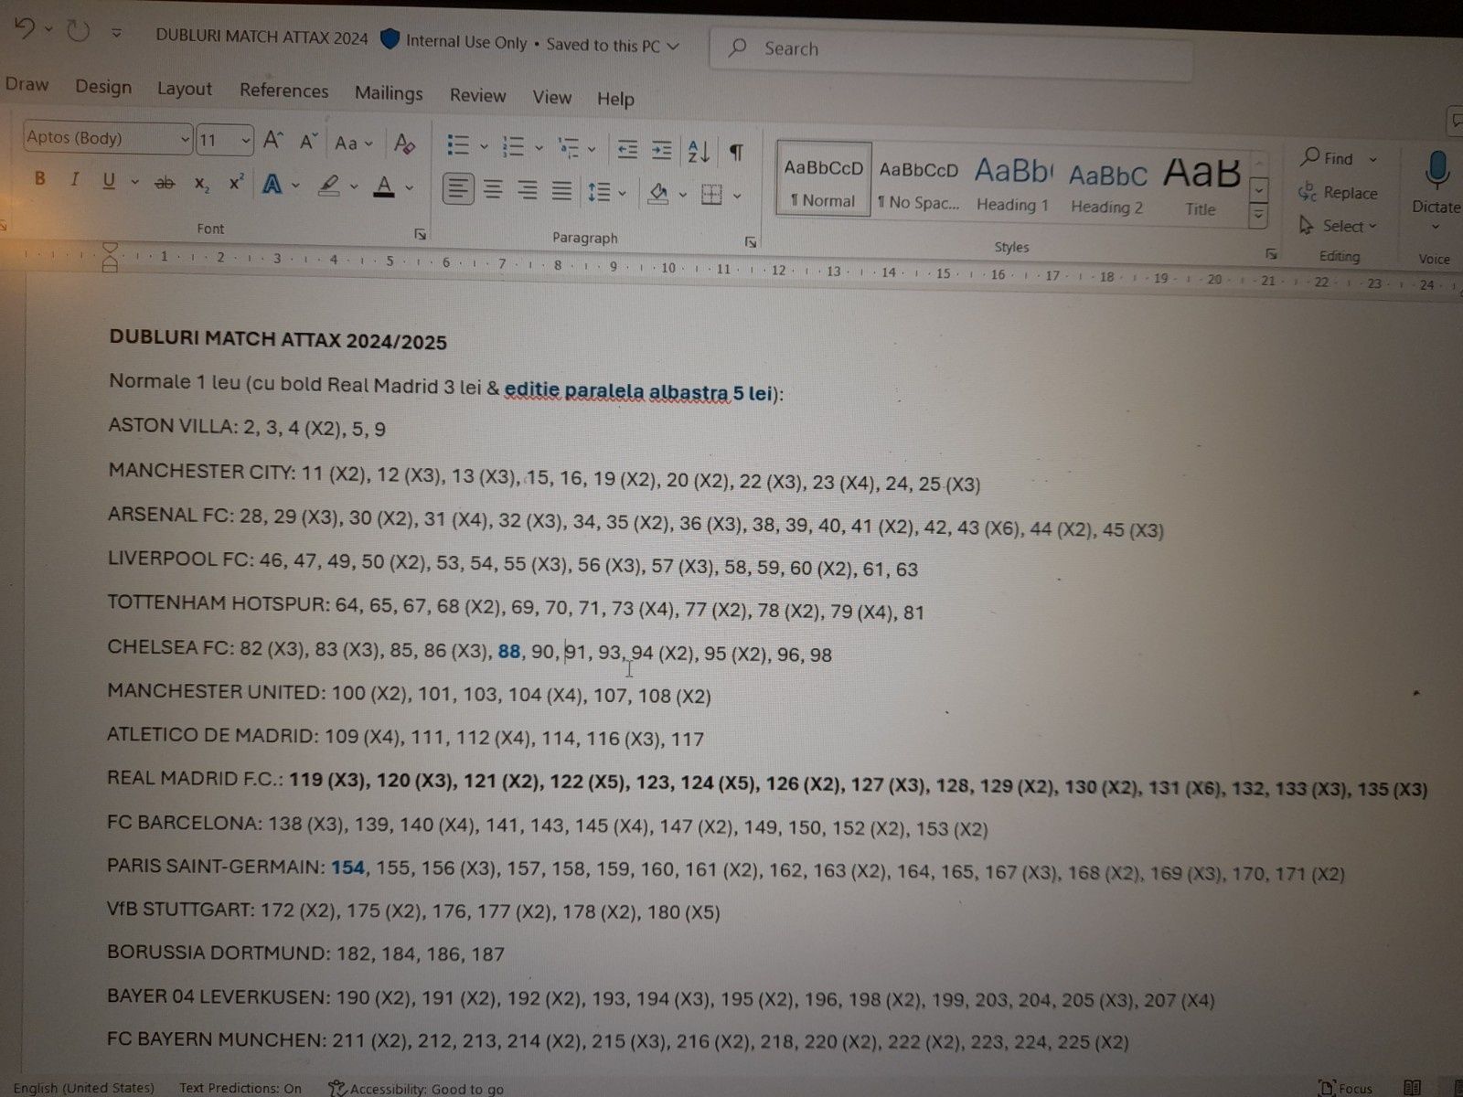Click the Dictate microphone icon

click(x=1436, y=172)
